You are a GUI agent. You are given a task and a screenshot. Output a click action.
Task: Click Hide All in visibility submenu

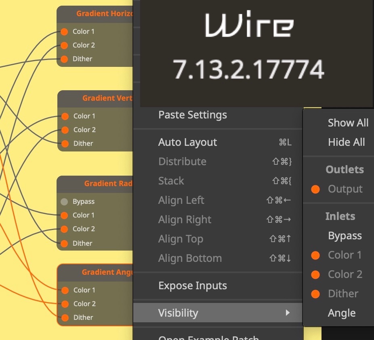coord(346,142)
